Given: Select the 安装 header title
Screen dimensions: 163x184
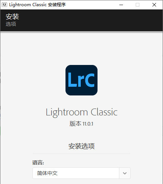Looking at the screenshot, I should pyautogui.click(x=12, y=17).
